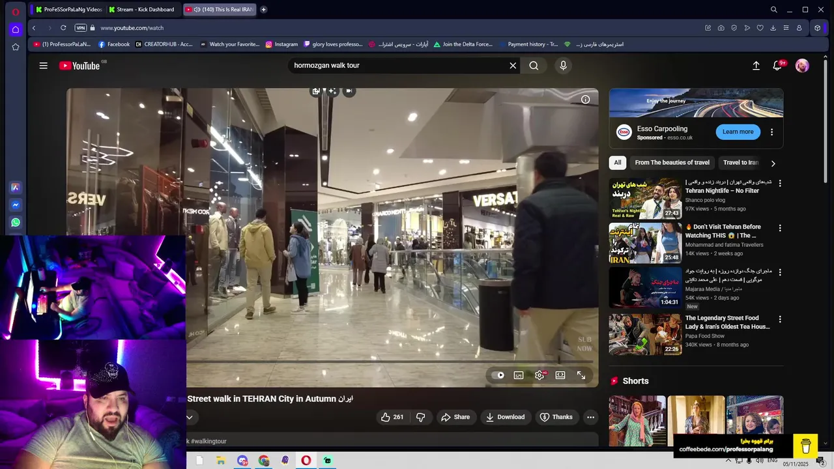The width and height of the screenshot is (834, 469).
Task: Open CREATORHUB bookmark
Action: (164, 44)
